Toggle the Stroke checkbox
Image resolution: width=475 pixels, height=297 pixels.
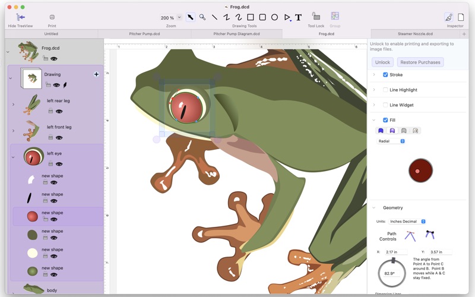click(385, 75)
